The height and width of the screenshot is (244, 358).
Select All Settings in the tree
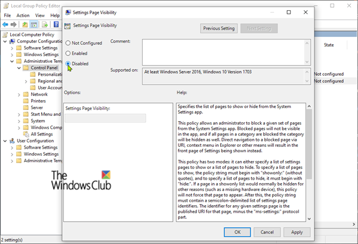[42, 134]
